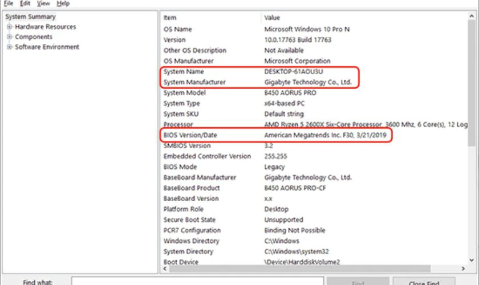Select the Software Environment tree item
Viewport: 479px width, 285px height.
click(47, 47)
